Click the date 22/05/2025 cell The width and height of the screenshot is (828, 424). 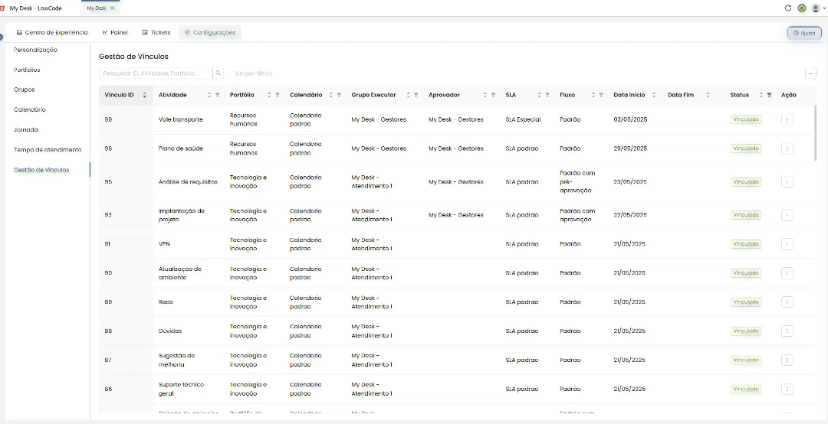(x=630, y=215)
